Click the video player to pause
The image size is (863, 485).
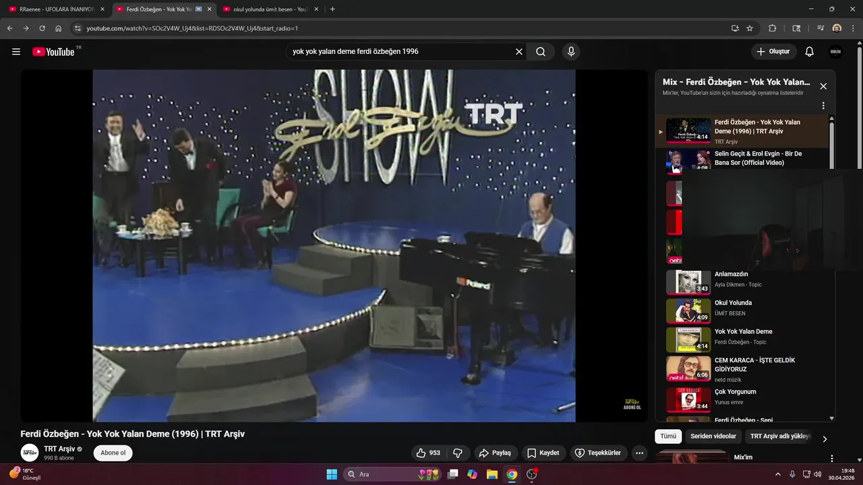click(334, 246)
